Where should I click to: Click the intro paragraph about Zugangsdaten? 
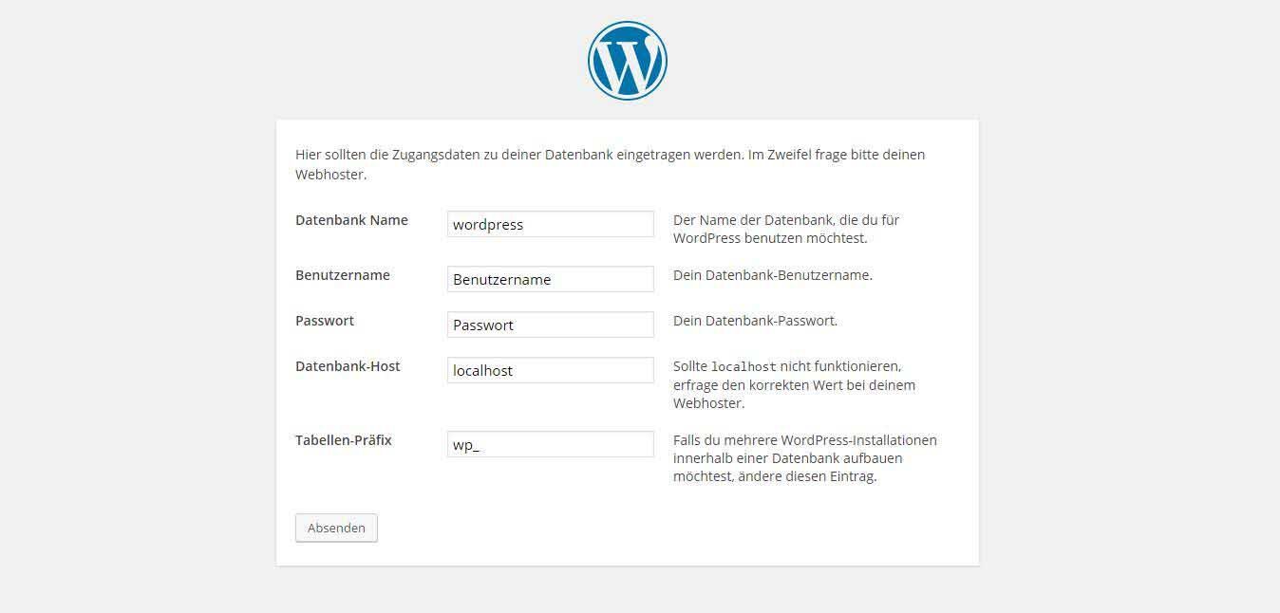(610, 164)
